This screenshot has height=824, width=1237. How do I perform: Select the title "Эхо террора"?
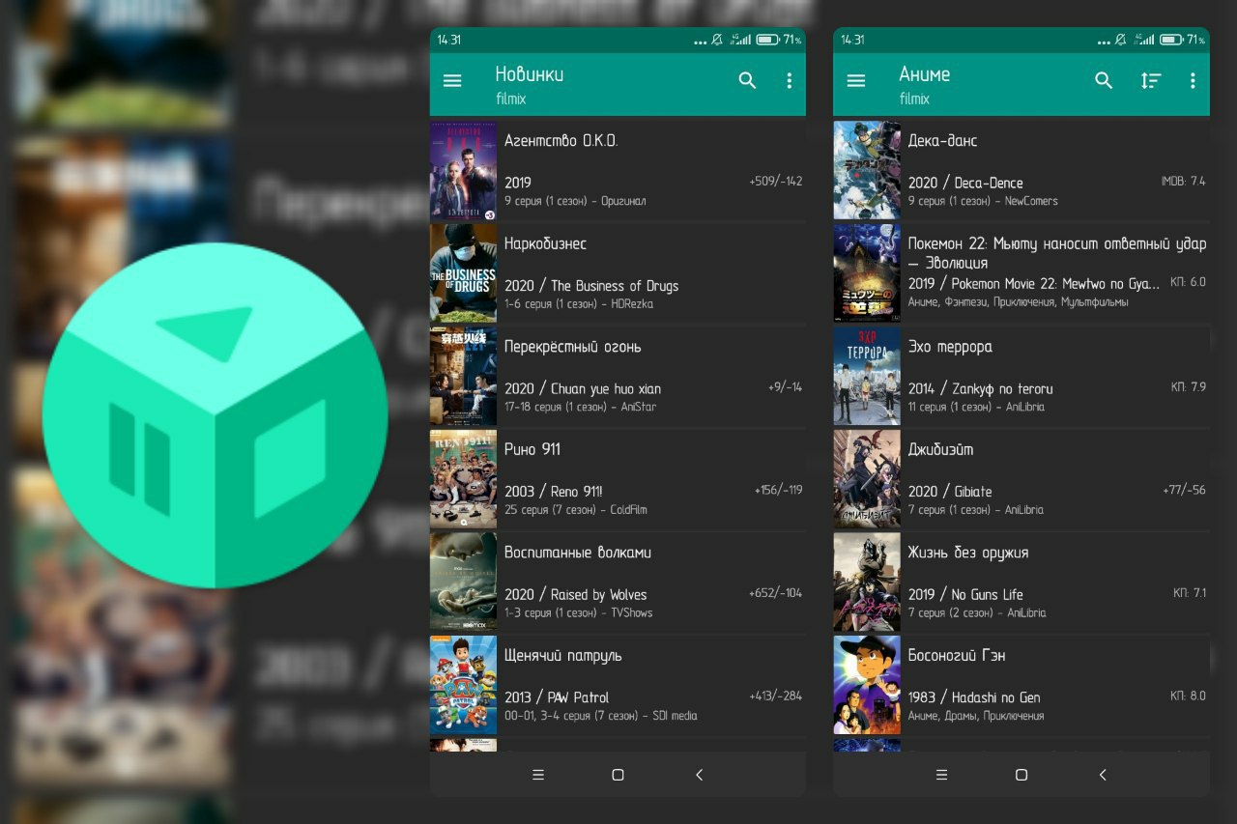click(950, 347)
